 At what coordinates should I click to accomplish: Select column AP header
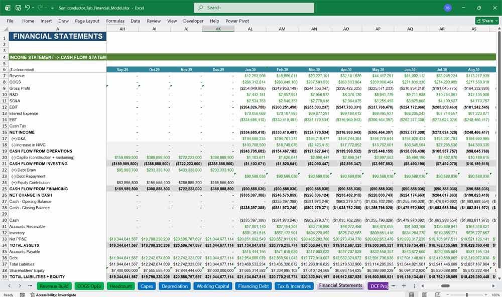(x=378, y=29)
